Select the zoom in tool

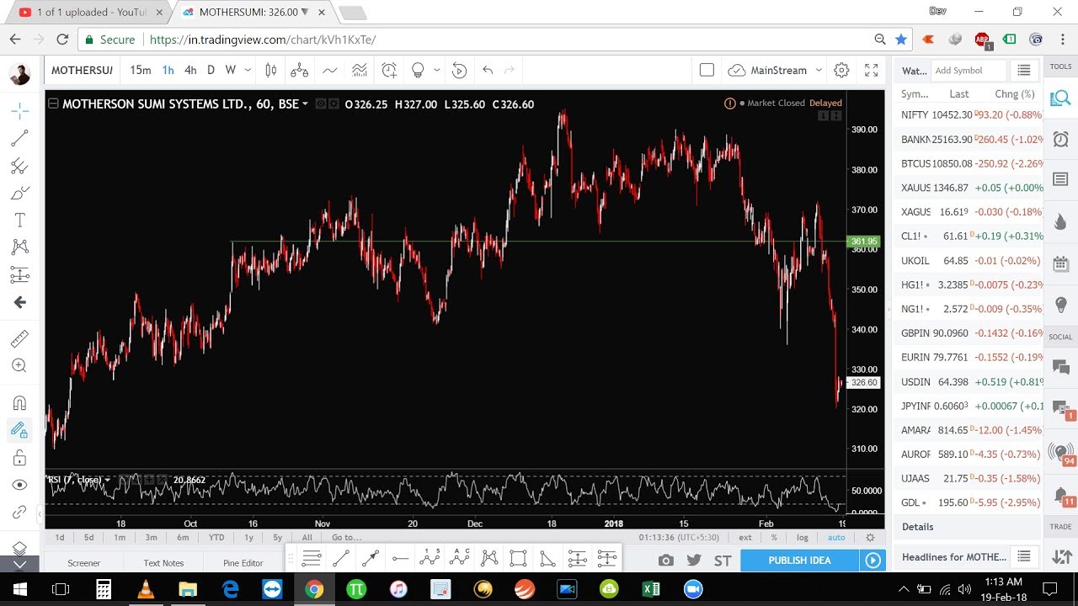[19, 365]
